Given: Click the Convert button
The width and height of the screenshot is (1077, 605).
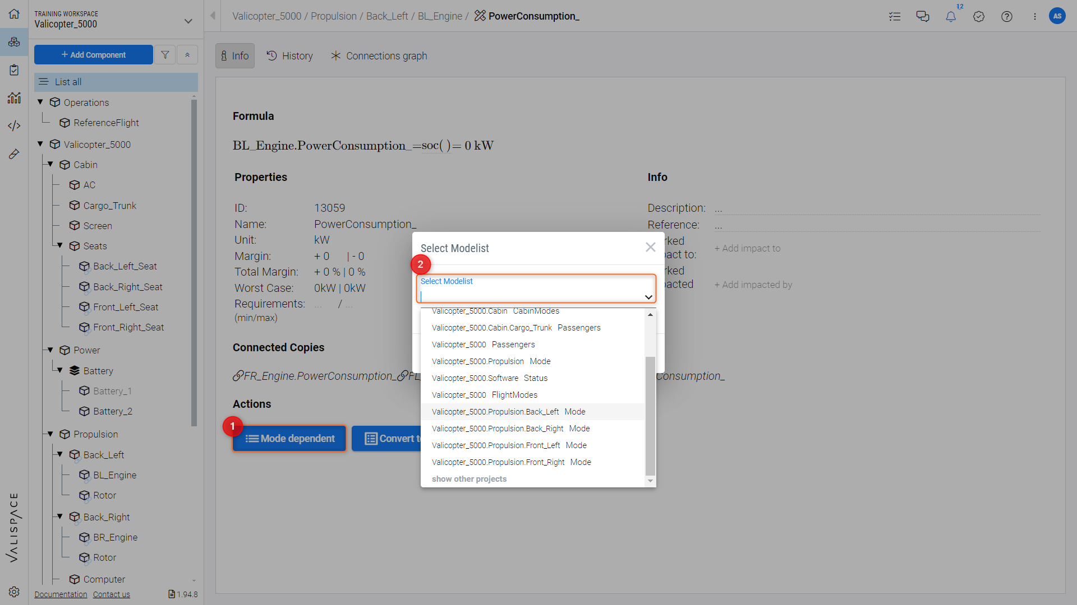Looking at the screenshot, I should (x=387, y=439).
